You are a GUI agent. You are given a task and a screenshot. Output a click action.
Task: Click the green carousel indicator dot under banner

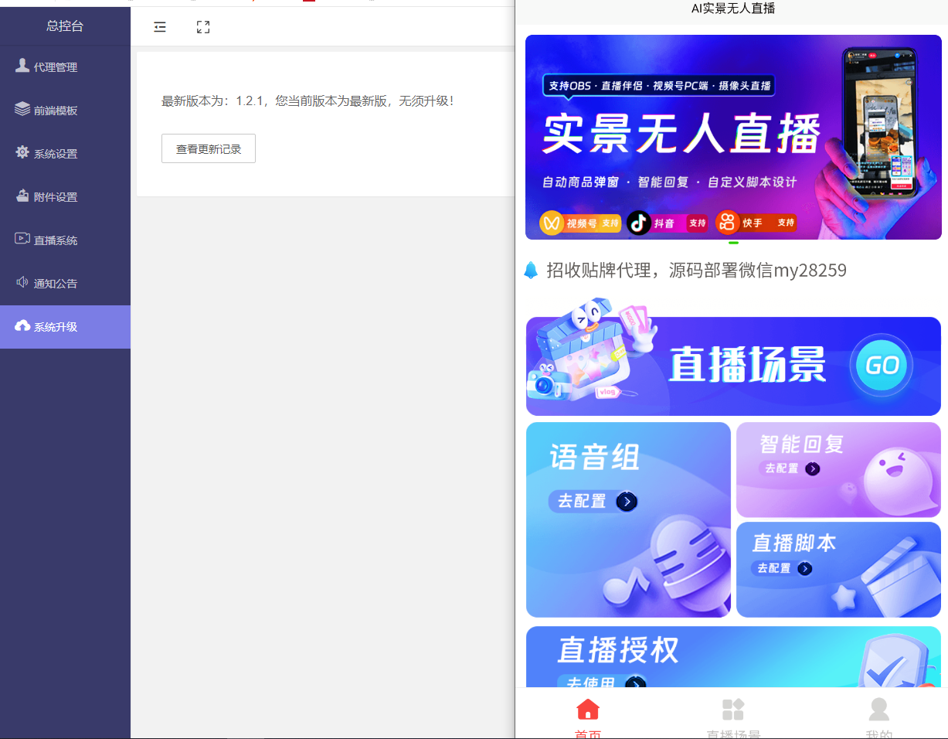pos(733,243)
